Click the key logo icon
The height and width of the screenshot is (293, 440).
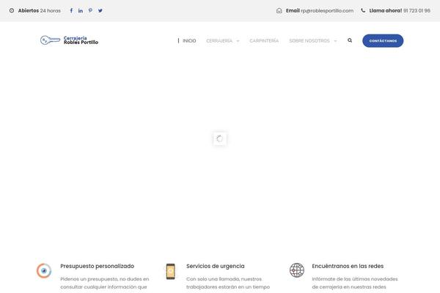(50, 40)
